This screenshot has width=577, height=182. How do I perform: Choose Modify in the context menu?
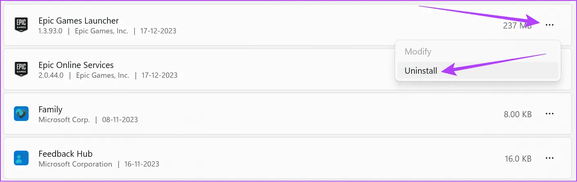click(x=418, y=52)
